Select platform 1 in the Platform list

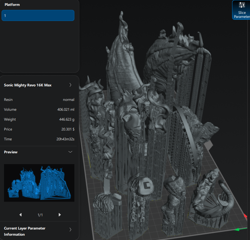[38, 15]
